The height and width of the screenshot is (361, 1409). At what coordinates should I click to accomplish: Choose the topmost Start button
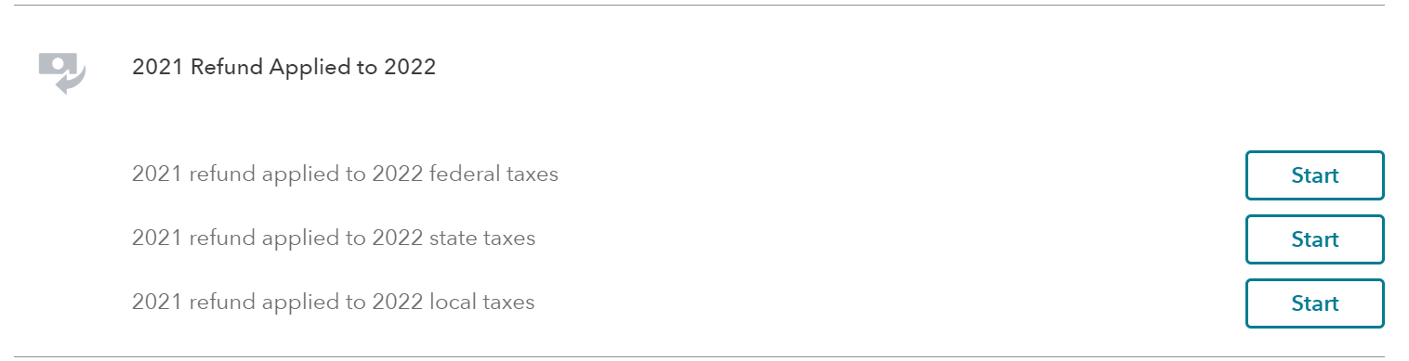pyautogui.click(x=1314, y=175)
